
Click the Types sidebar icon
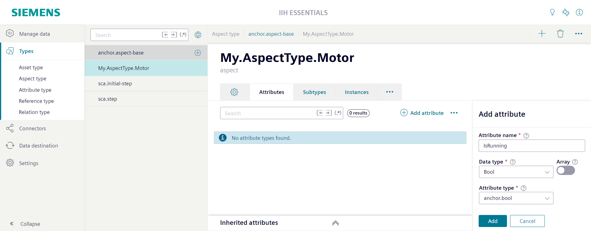10,51
